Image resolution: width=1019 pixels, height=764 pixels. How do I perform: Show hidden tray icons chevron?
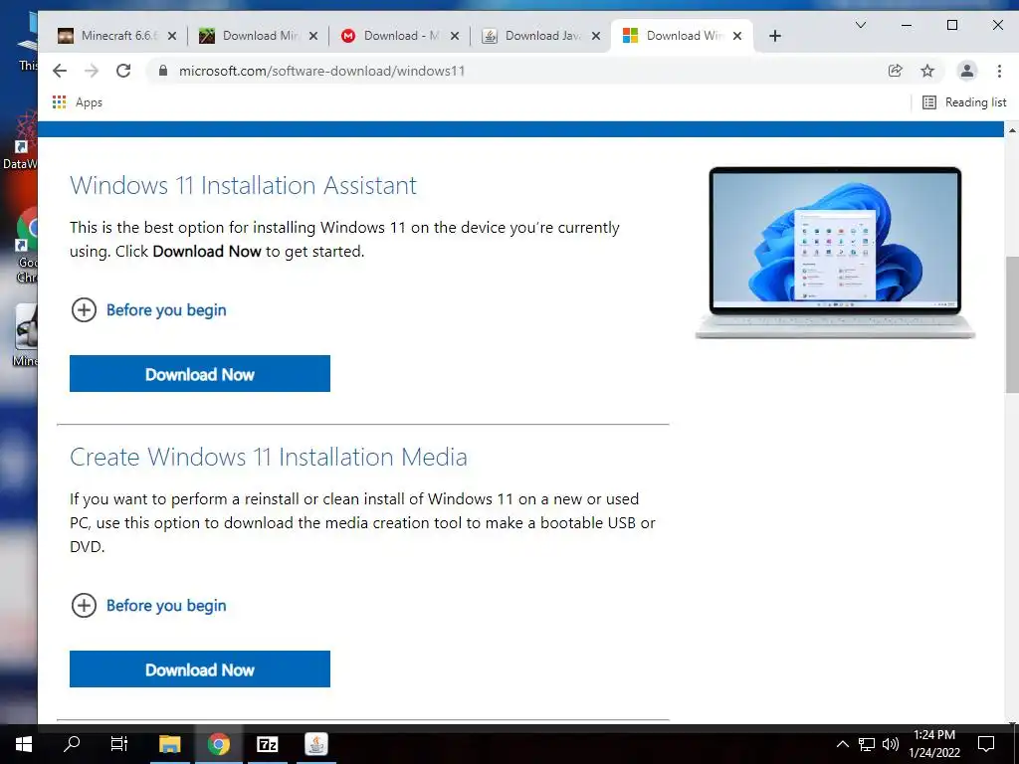(x=842, y=744)
